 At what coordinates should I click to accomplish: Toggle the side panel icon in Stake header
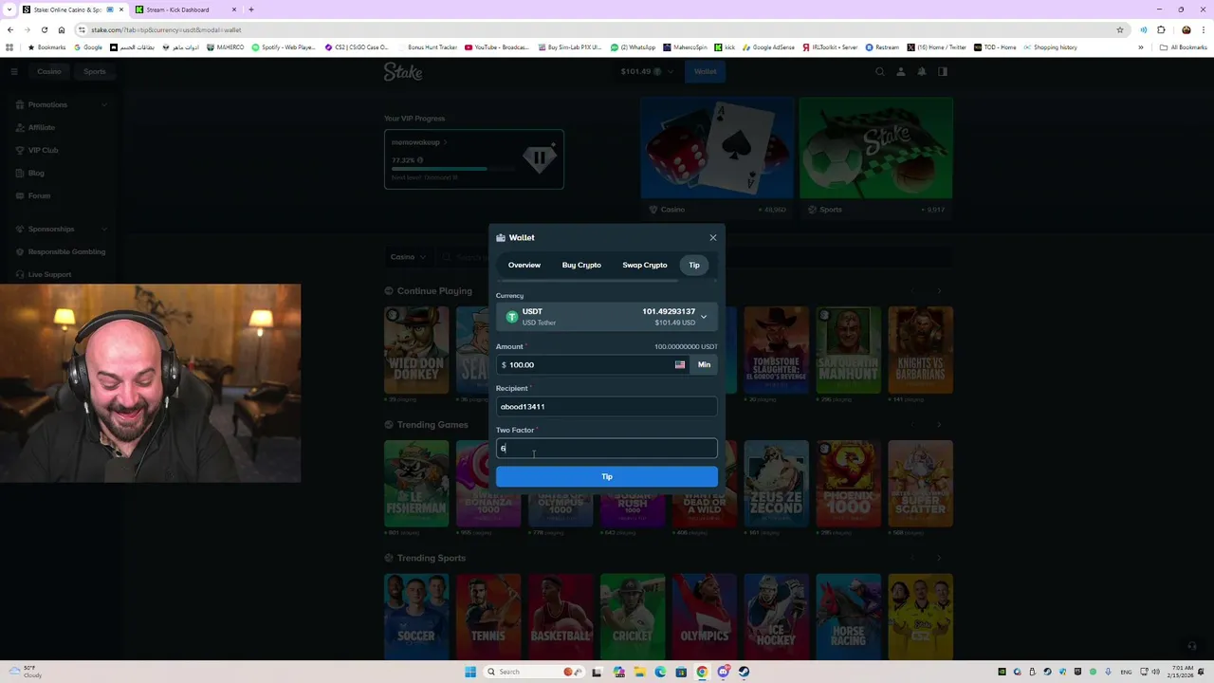(x=943, y=71)
